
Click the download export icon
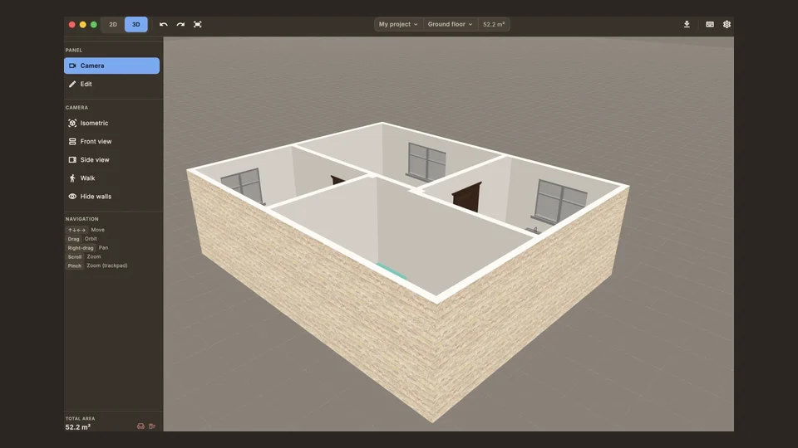tap(687, 24)
